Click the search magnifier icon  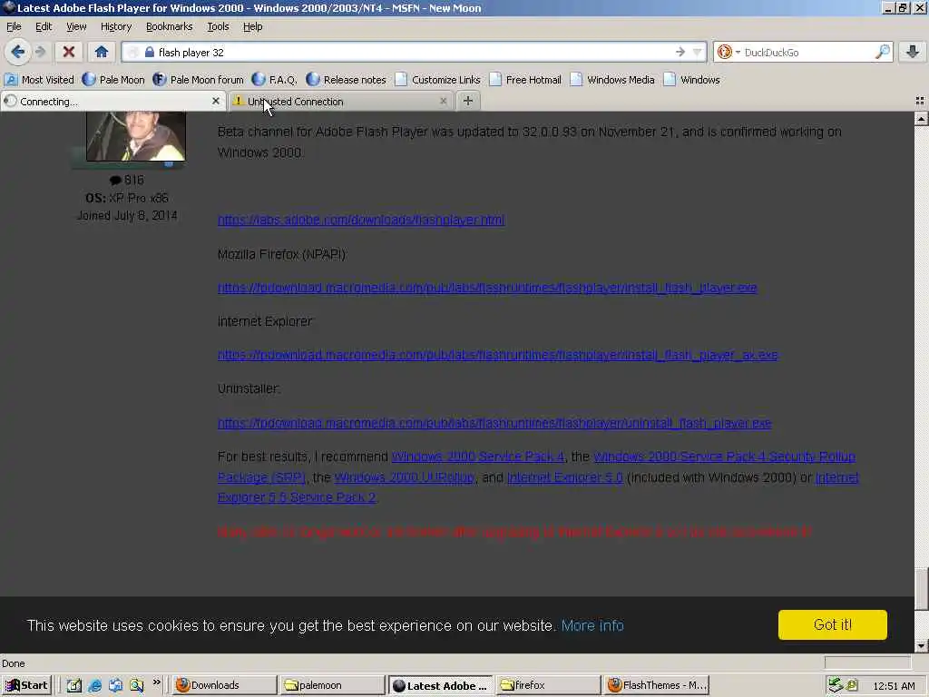click(882, 52)
